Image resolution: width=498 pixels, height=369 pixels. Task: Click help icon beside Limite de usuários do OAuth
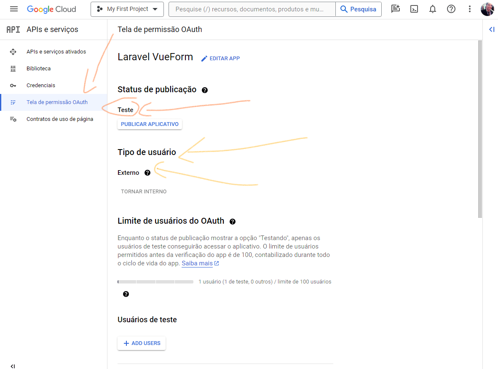[233, 222]
